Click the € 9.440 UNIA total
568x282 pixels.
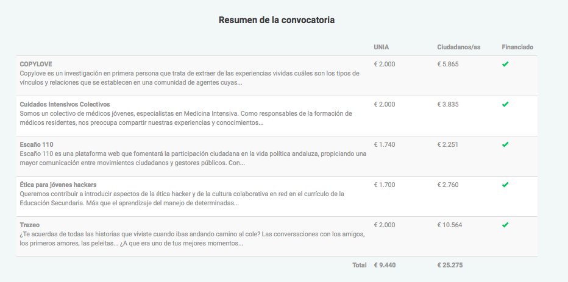click(x=385, y=266)
